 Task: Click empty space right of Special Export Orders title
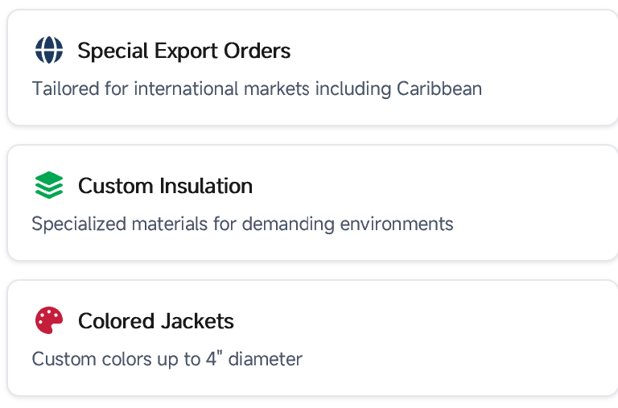(x=443, y=51)
